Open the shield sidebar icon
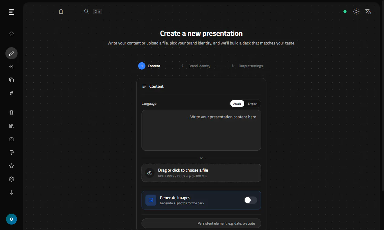This screenshot has width=384, height=230. 11,192
